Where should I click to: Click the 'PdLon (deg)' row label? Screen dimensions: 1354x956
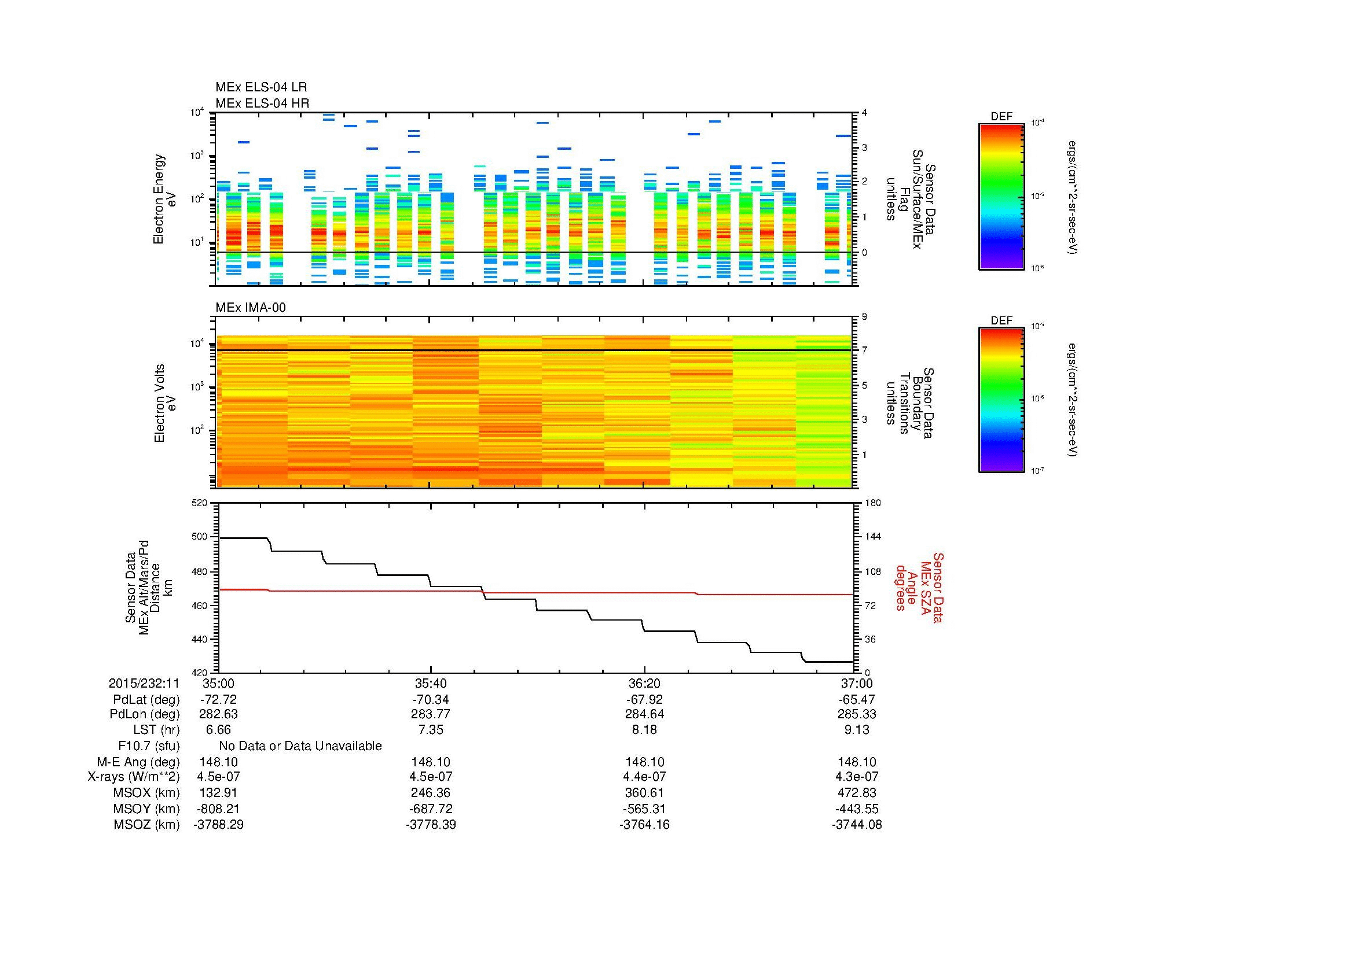[x=145, y=714]
